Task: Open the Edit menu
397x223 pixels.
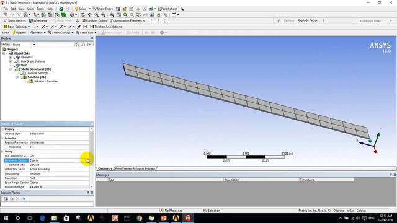Action: (x=13, y=9)
